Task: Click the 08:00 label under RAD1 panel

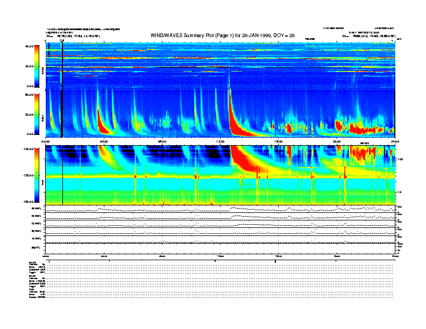Action: point(162,141)
